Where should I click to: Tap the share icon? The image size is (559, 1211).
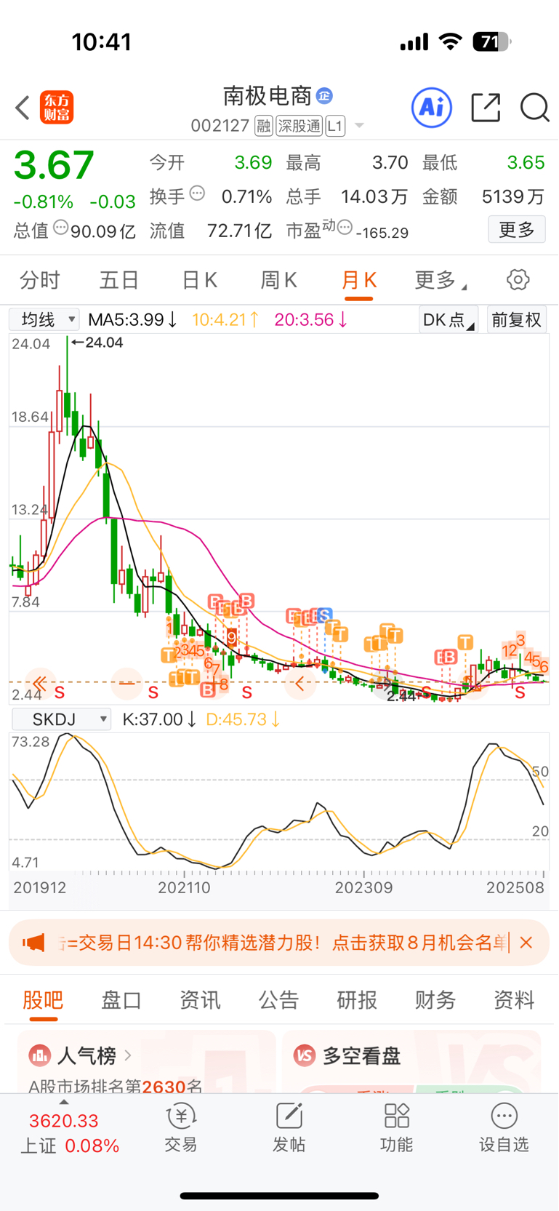[x=486, y=108]
